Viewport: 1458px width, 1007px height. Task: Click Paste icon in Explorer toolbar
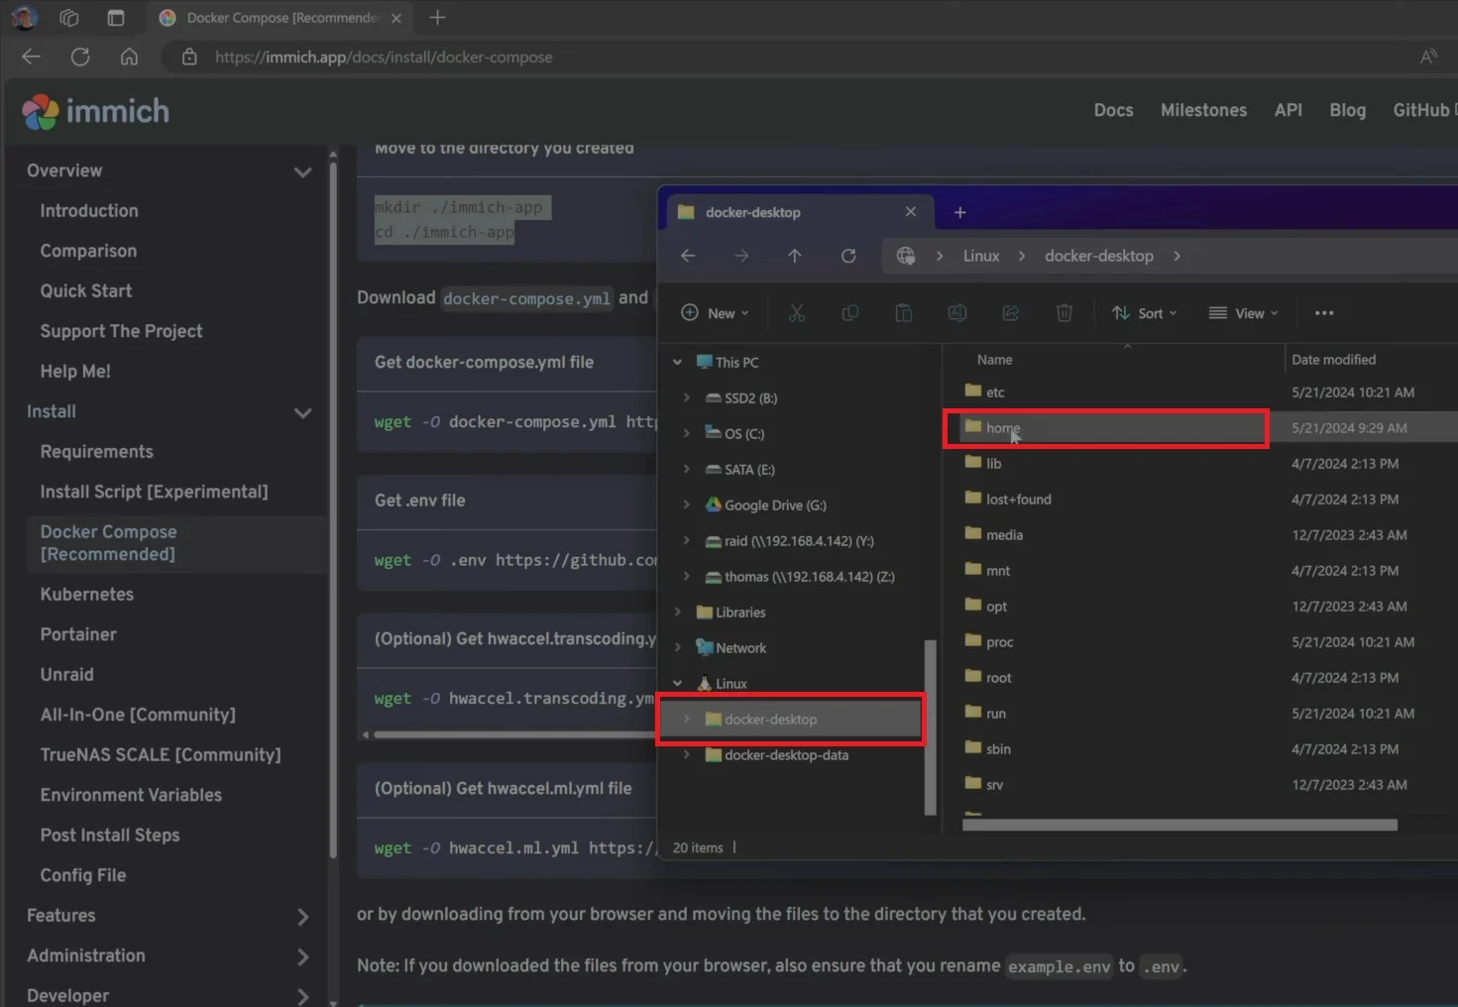[x=904, y=313]
